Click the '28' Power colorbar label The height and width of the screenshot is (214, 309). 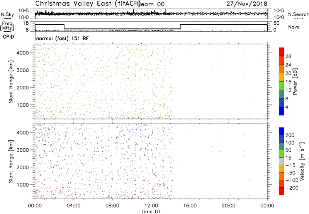[288, 56]
